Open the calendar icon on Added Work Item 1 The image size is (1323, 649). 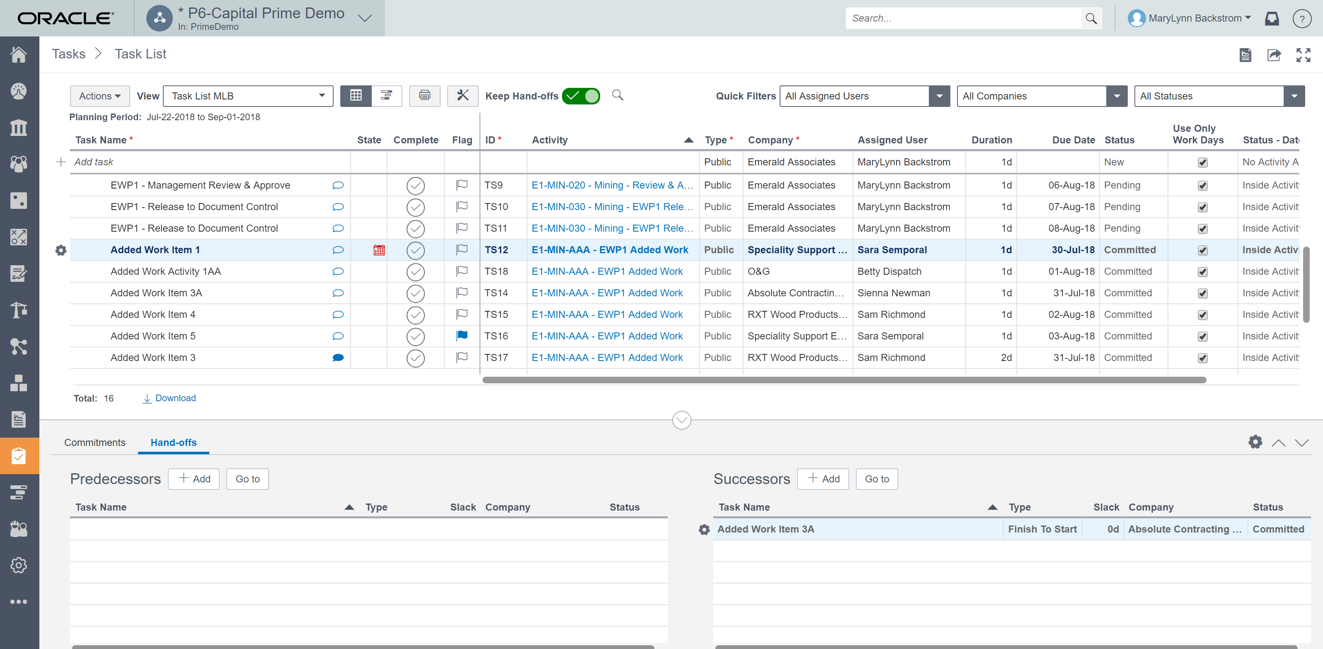(x=378, y=250)
